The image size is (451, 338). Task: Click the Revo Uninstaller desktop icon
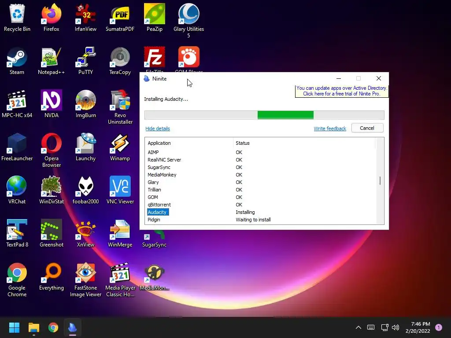[x=120, y=107]
